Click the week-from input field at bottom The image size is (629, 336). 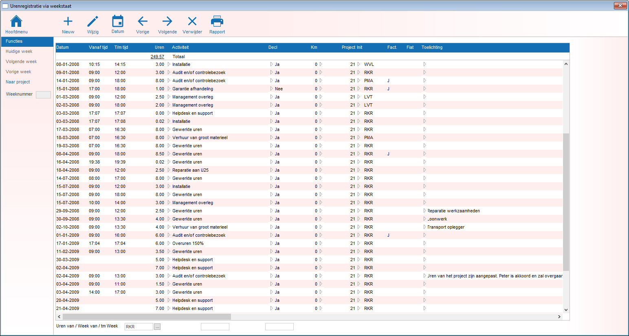tap(215, 327)
